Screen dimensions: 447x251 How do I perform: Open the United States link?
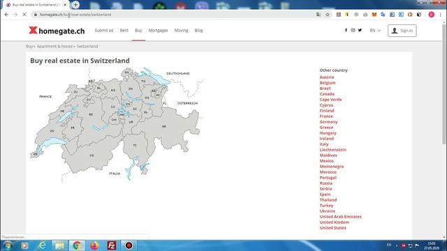[x=332, y=228]
